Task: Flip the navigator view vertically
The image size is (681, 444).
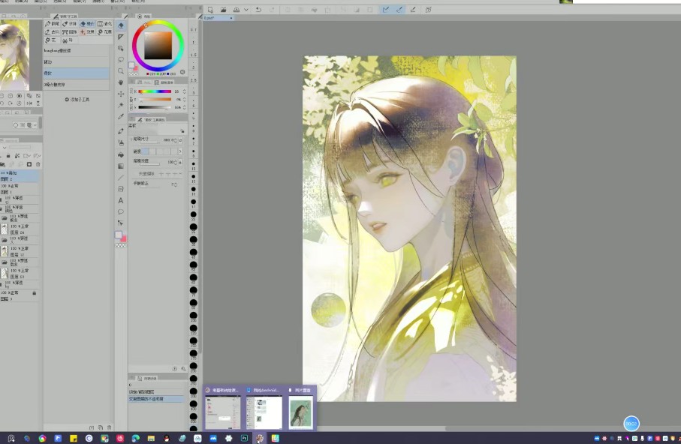Action: (x=38, y=103)
